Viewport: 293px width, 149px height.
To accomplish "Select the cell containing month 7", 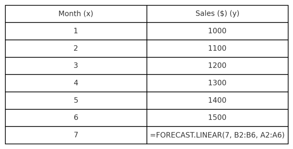I will pyautogui.click(x=76, y=135).
